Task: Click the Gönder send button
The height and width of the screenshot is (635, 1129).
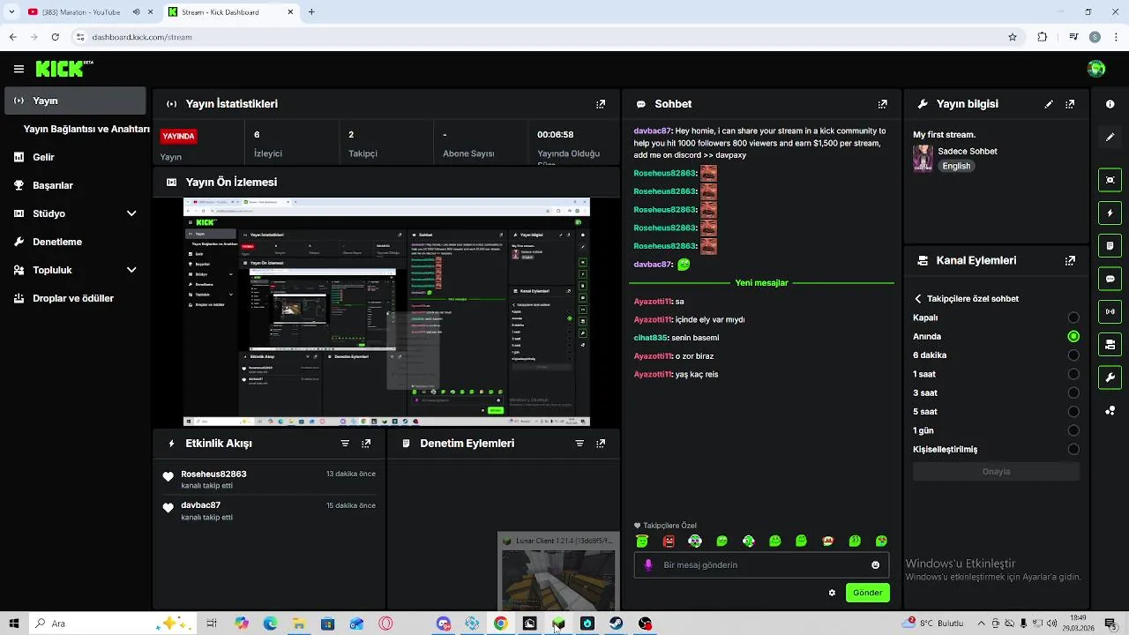Action: (x=867, y=593)
